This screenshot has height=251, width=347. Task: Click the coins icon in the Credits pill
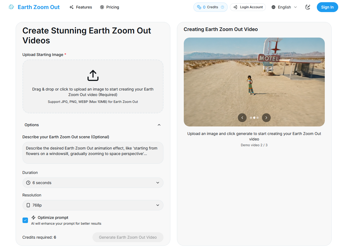pyautogui.click(x=199, y=7)
